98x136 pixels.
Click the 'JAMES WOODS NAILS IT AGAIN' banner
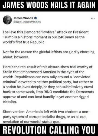(x=49, y=5)
